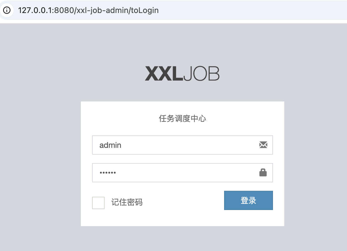
Task: Click the padlock icon in password field
Action: click(263, 172)
